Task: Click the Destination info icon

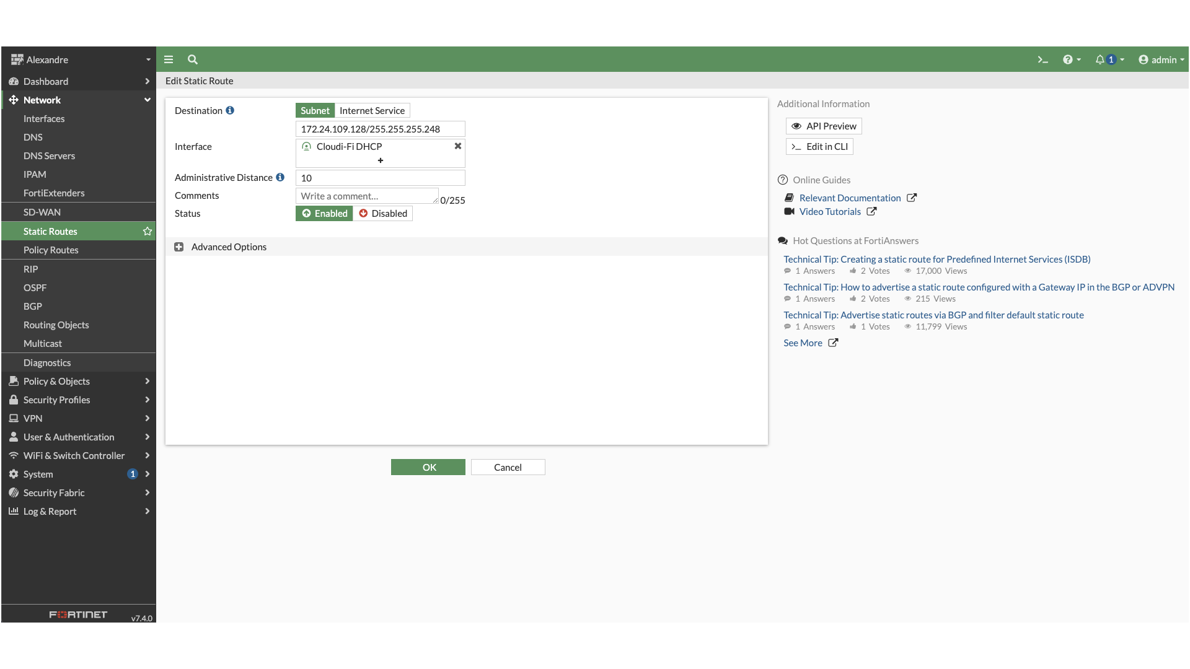Action: point(230,111)
